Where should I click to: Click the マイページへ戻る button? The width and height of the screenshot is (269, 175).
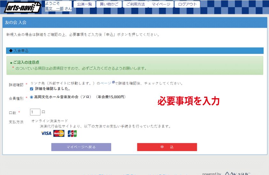pos(81,147)
